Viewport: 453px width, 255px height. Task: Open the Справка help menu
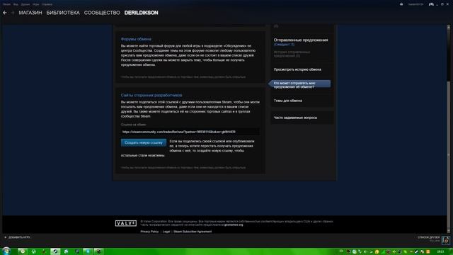click(x=47, y=4)
